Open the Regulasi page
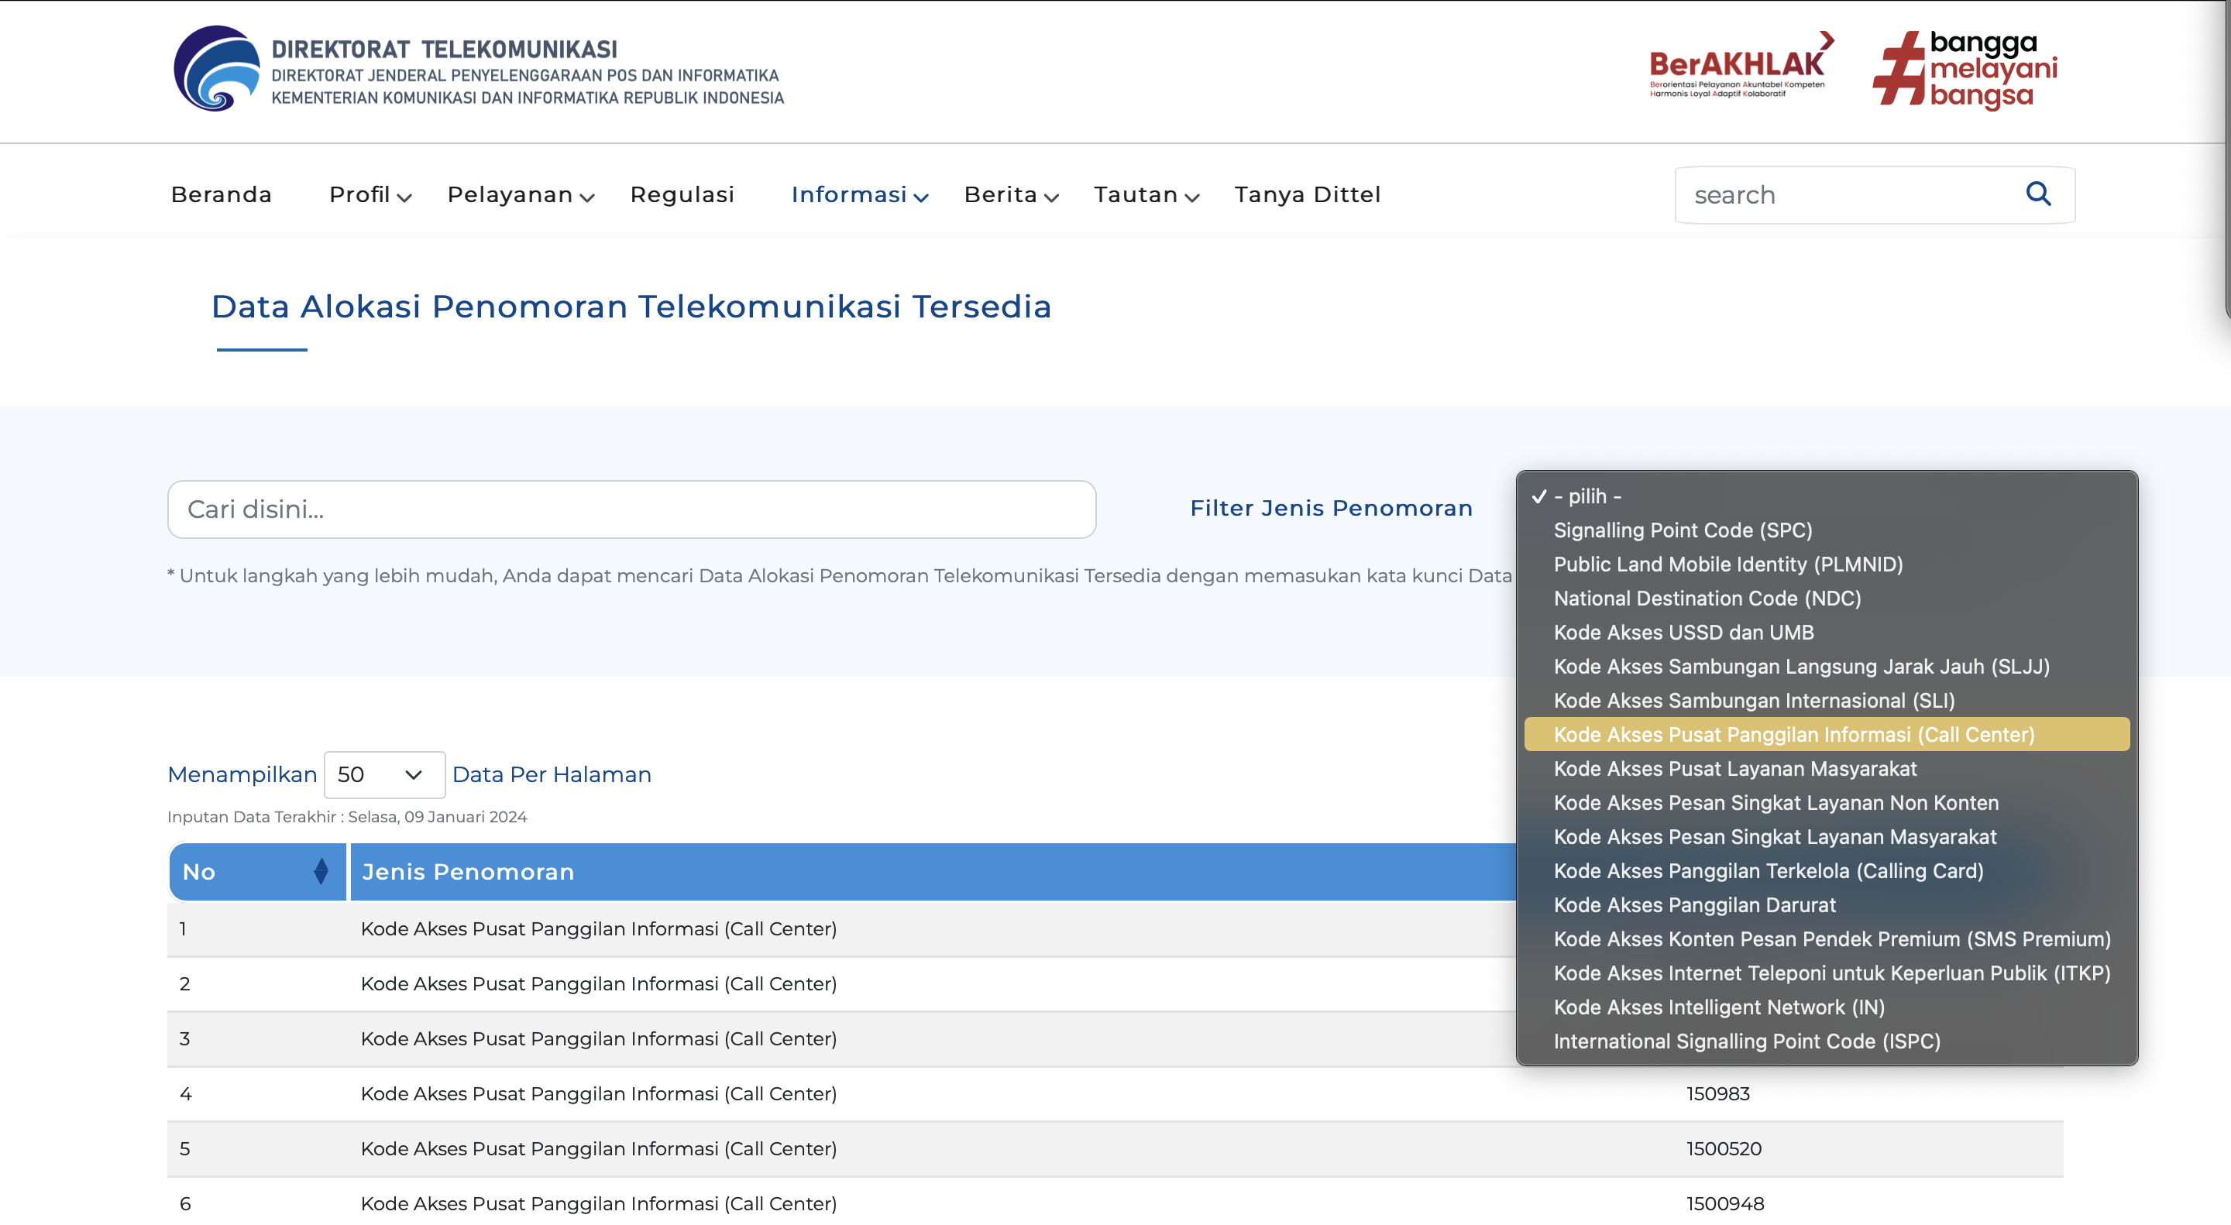Screen dimensions: 2231x1225 click(682, 195)
